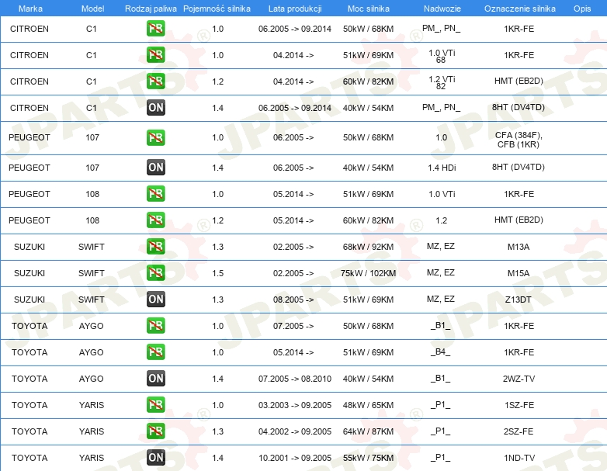The image size is (607, 471).
Task: Click the Oznaczenie silnika column header
Action: pos(519,9)
